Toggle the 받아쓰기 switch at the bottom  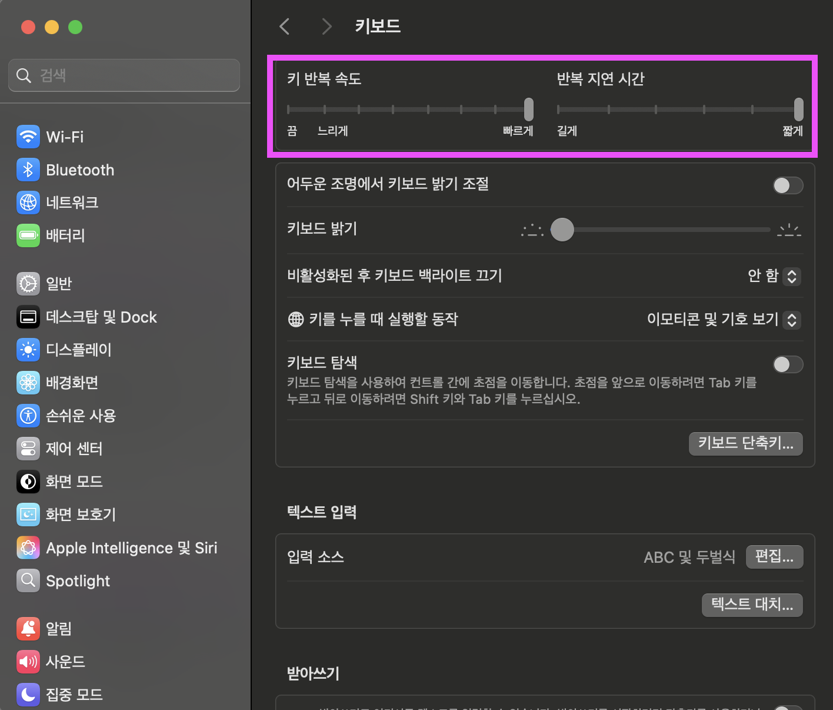(x=788, y=708)
